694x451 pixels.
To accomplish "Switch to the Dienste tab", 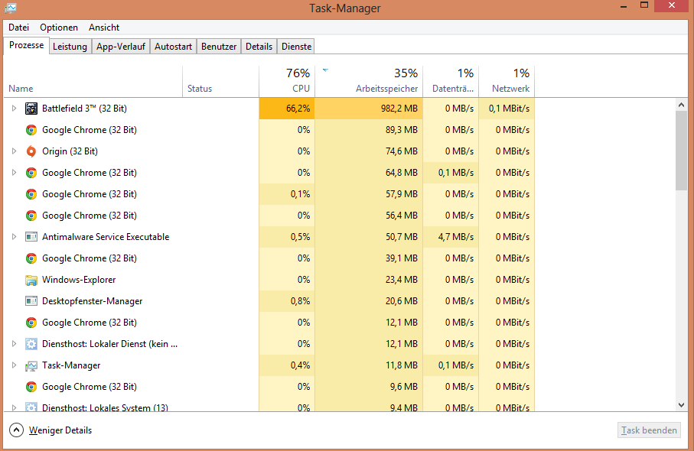I will tap(297, 47).
